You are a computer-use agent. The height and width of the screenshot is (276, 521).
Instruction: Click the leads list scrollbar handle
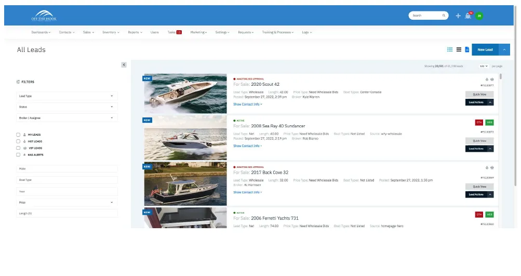pos(500,76)
